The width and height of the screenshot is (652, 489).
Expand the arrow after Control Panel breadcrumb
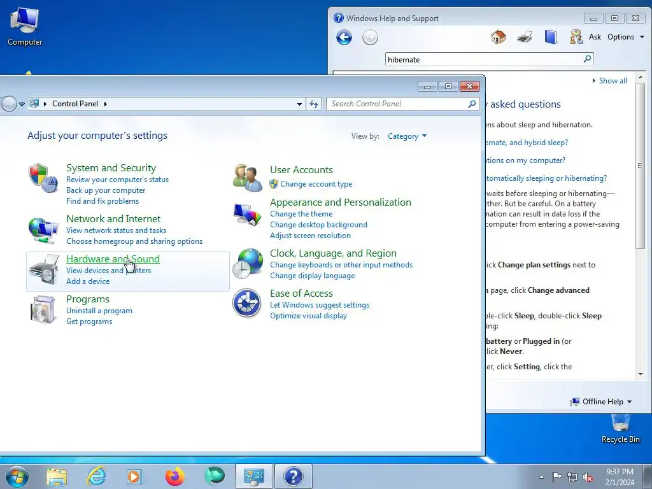(x=106, y=104)
